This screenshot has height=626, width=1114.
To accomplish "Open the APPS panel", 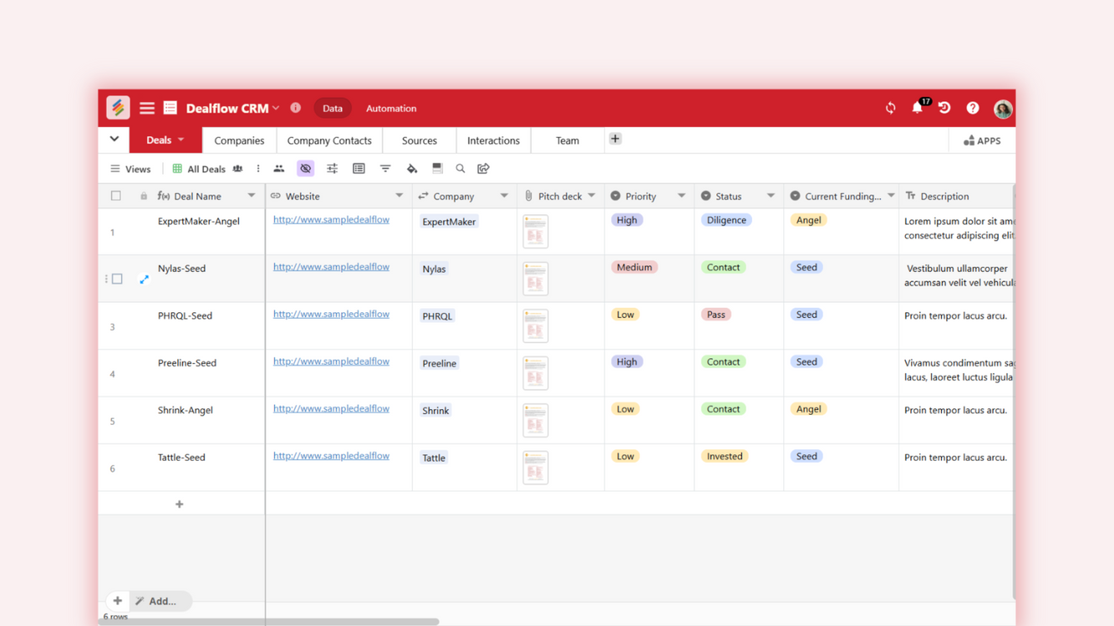I will [x=982, y=140].
